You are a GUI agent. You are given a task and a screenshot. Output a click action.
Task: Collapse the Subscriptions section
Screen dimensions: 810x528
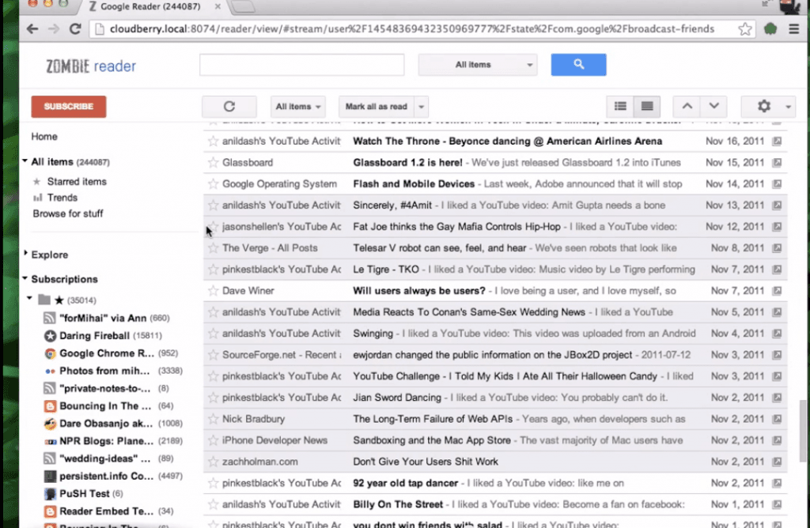click(25, 279)
